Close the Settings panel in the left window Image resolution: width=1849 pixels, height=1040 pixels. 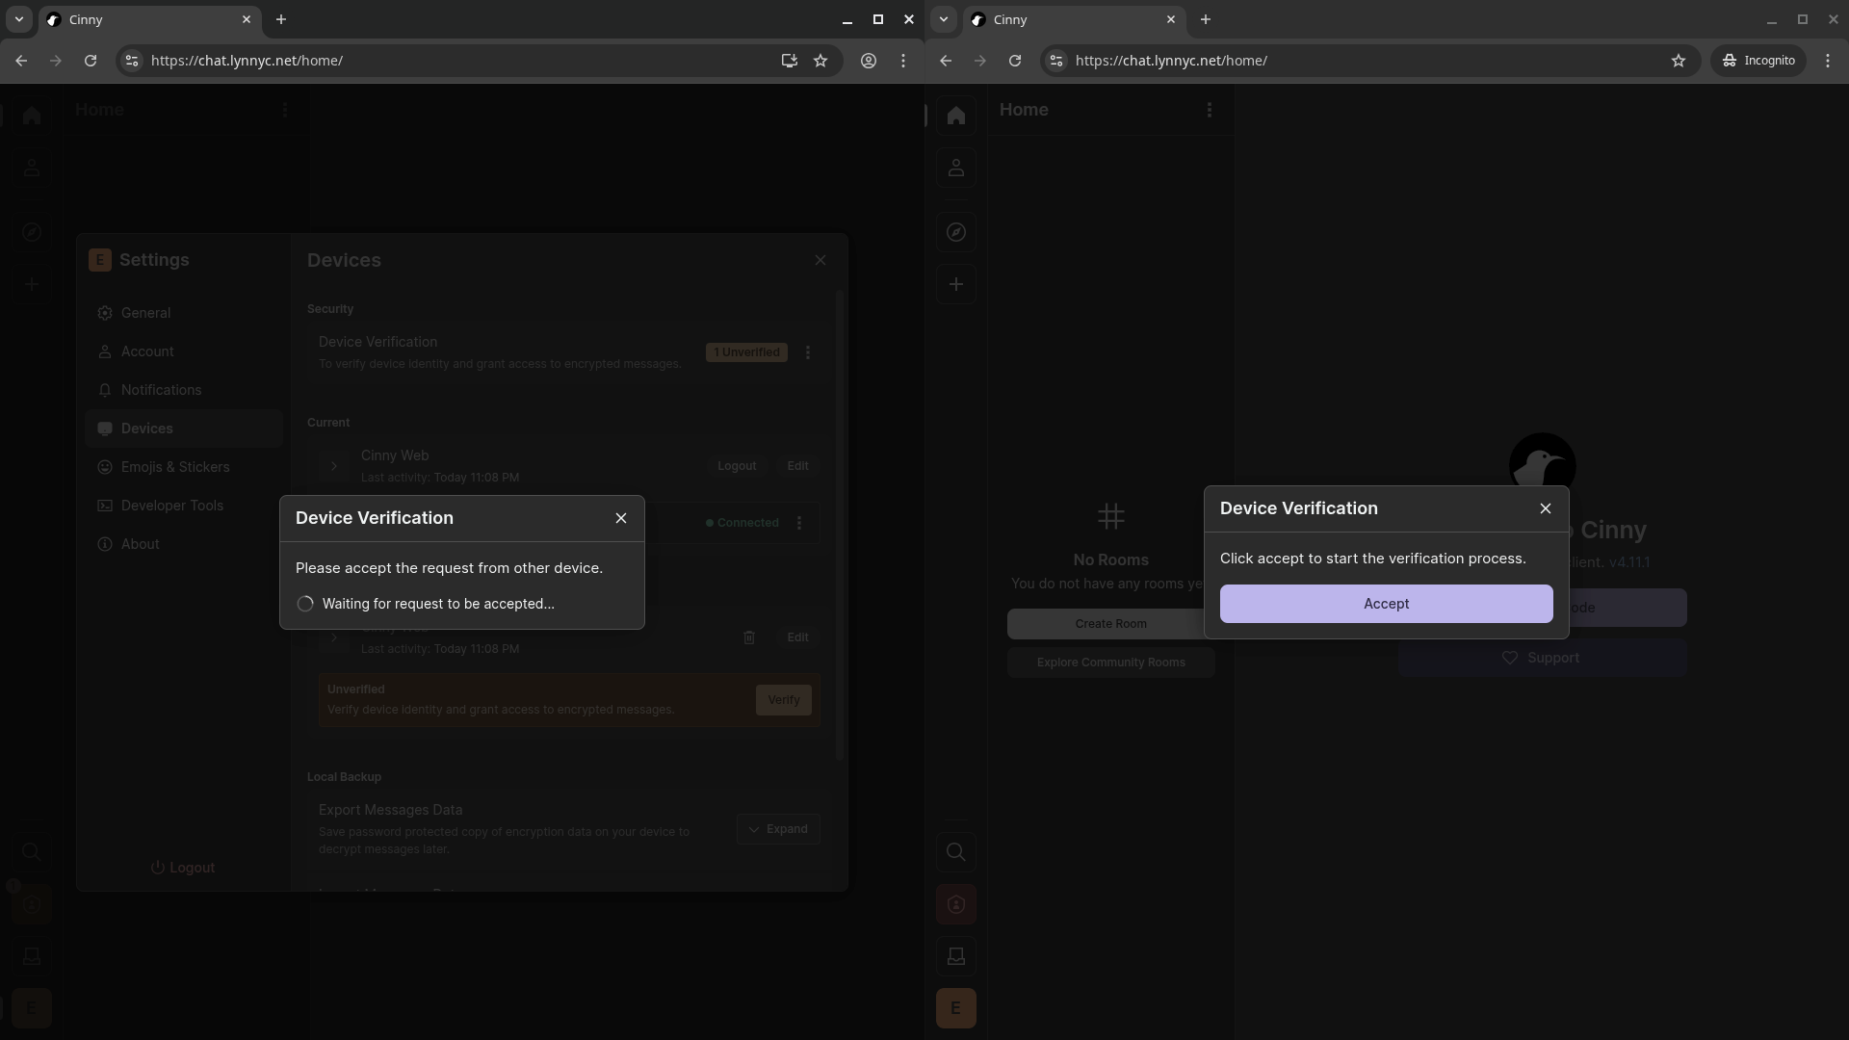820,260
